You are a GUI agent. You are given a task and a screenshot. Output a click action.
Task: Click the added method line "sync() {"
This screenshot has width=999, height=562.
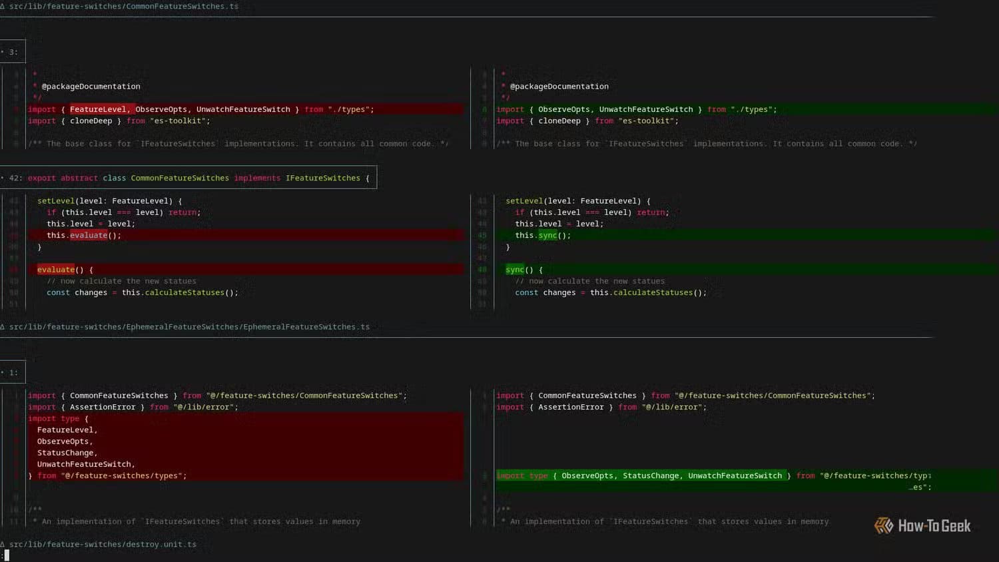(x=746, y=270)
